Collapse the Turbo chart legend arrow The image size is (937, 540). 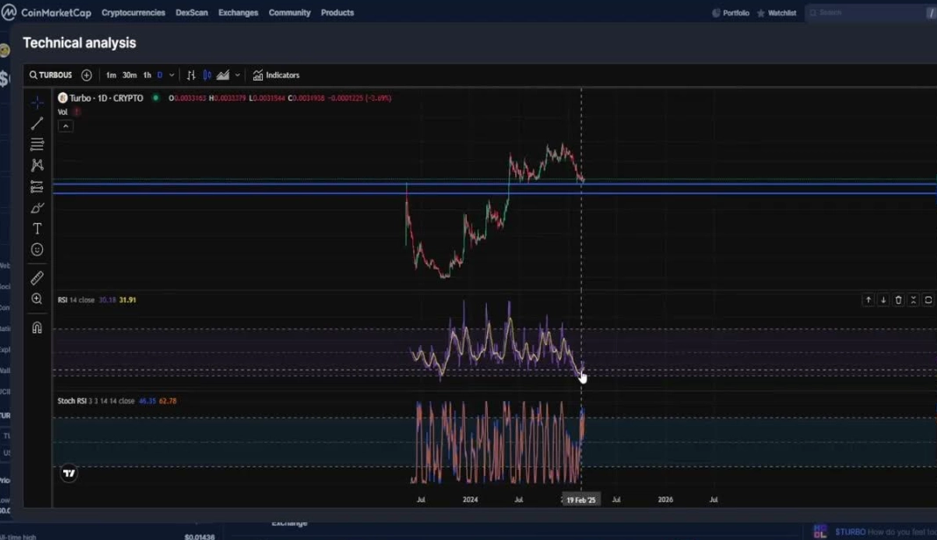tap(66, 126)
